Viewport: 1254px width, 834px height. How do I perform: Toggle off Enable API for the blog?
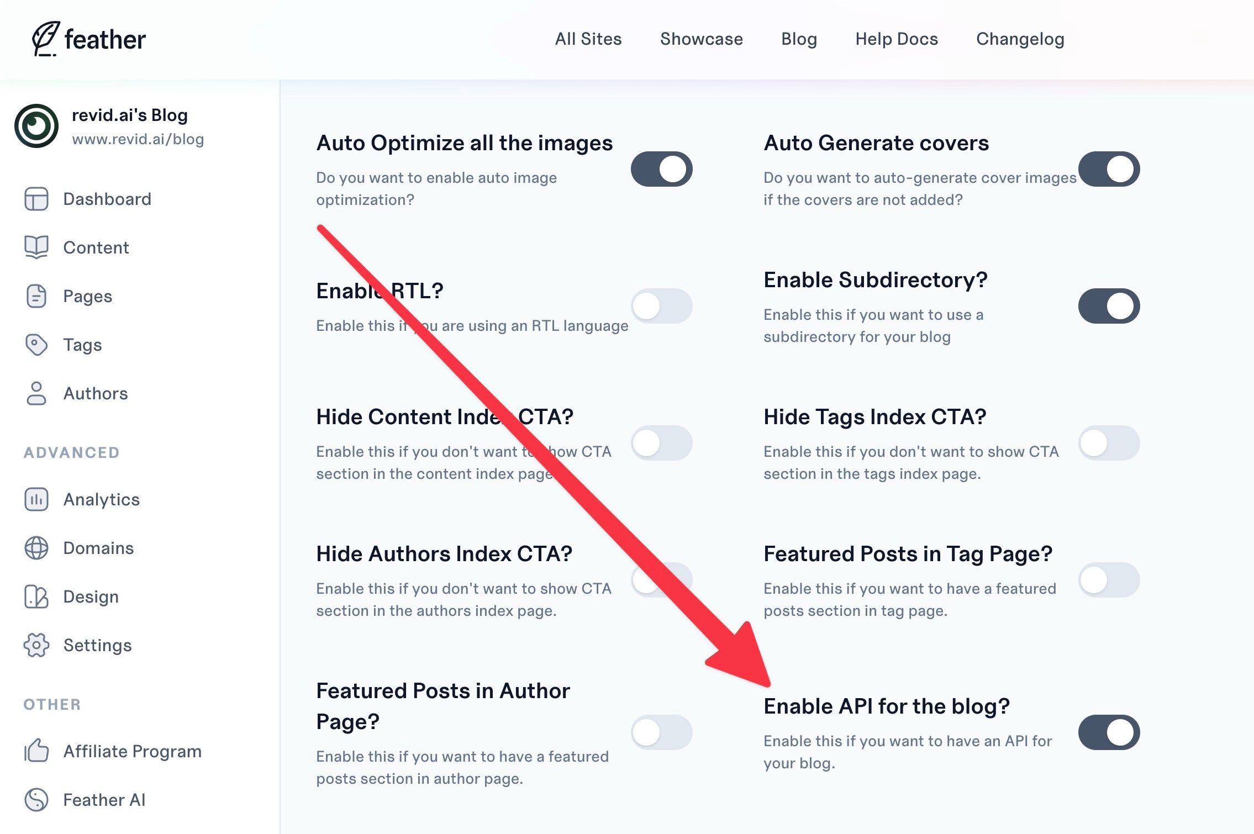point(1109,732)
